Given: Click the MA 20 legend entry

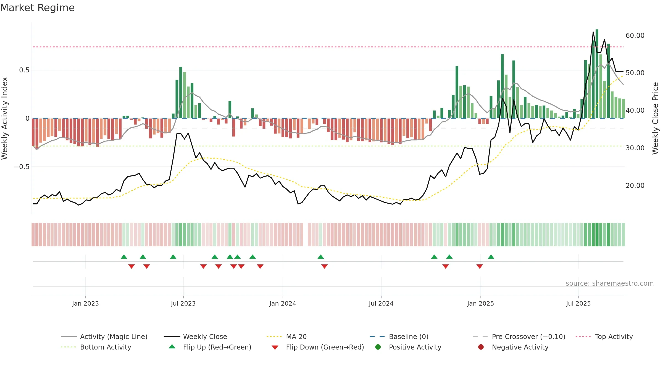Looking at the screenshot, I should point(286,337).
